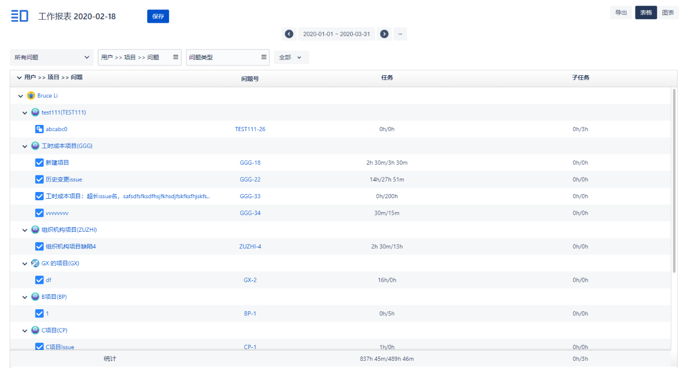Click Bruce Li user avatar

[x=31, y=95]
